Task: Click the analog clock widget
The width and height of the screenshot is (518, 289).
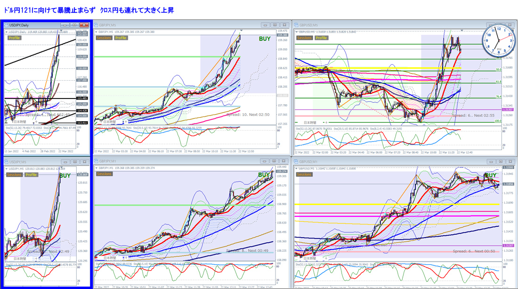Action: tap(499, 41)
